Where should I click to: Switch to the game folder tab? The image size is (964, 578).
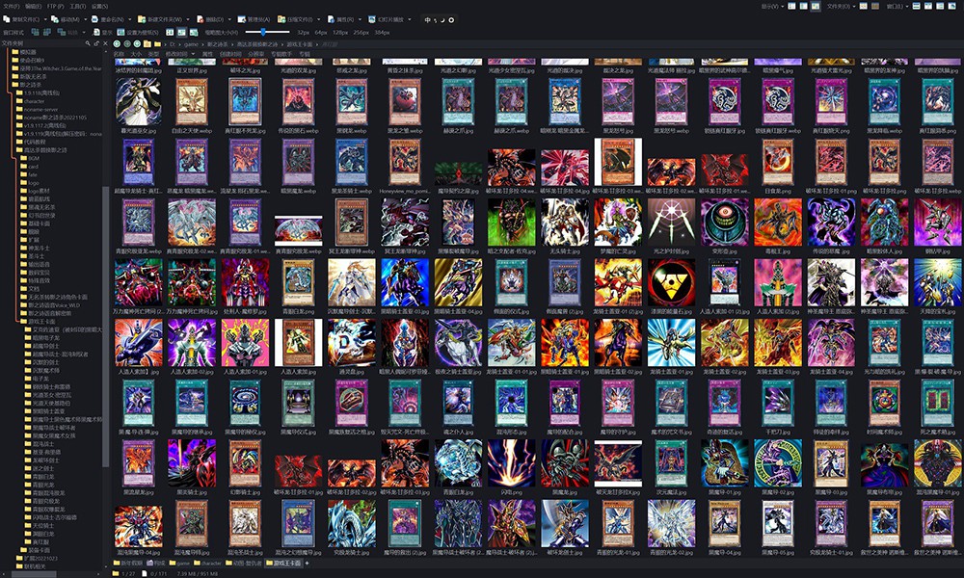[179, 564]
